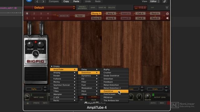Choose Diode Overdrive pedal
Screen dimensions: 200x112
[114, 76]
